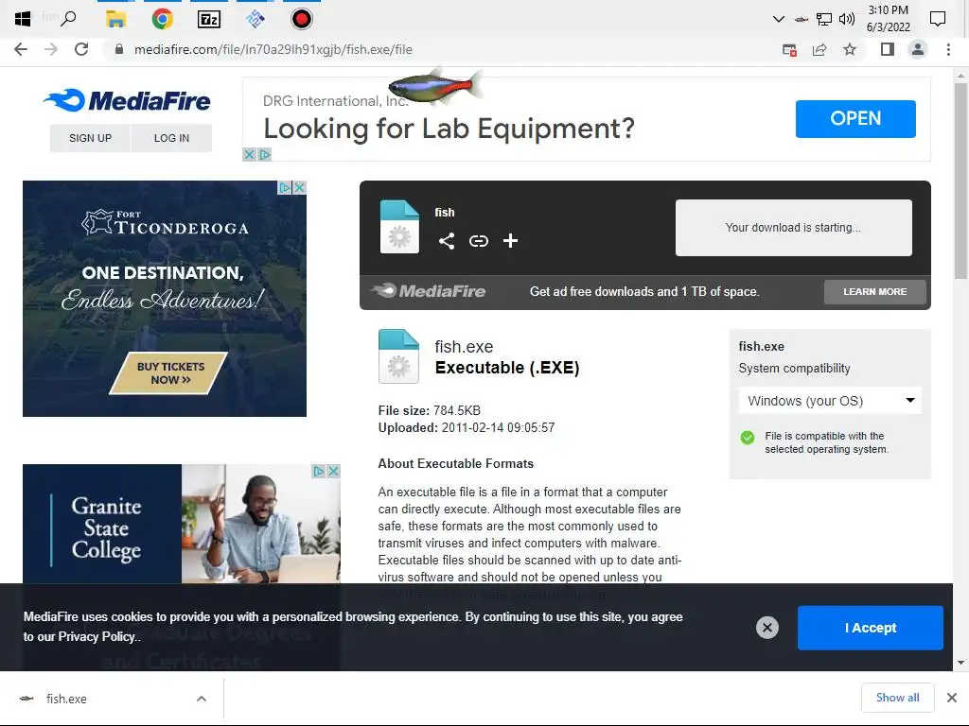
Task: Open the blue diamond app in taskbar
Action: 255,19
